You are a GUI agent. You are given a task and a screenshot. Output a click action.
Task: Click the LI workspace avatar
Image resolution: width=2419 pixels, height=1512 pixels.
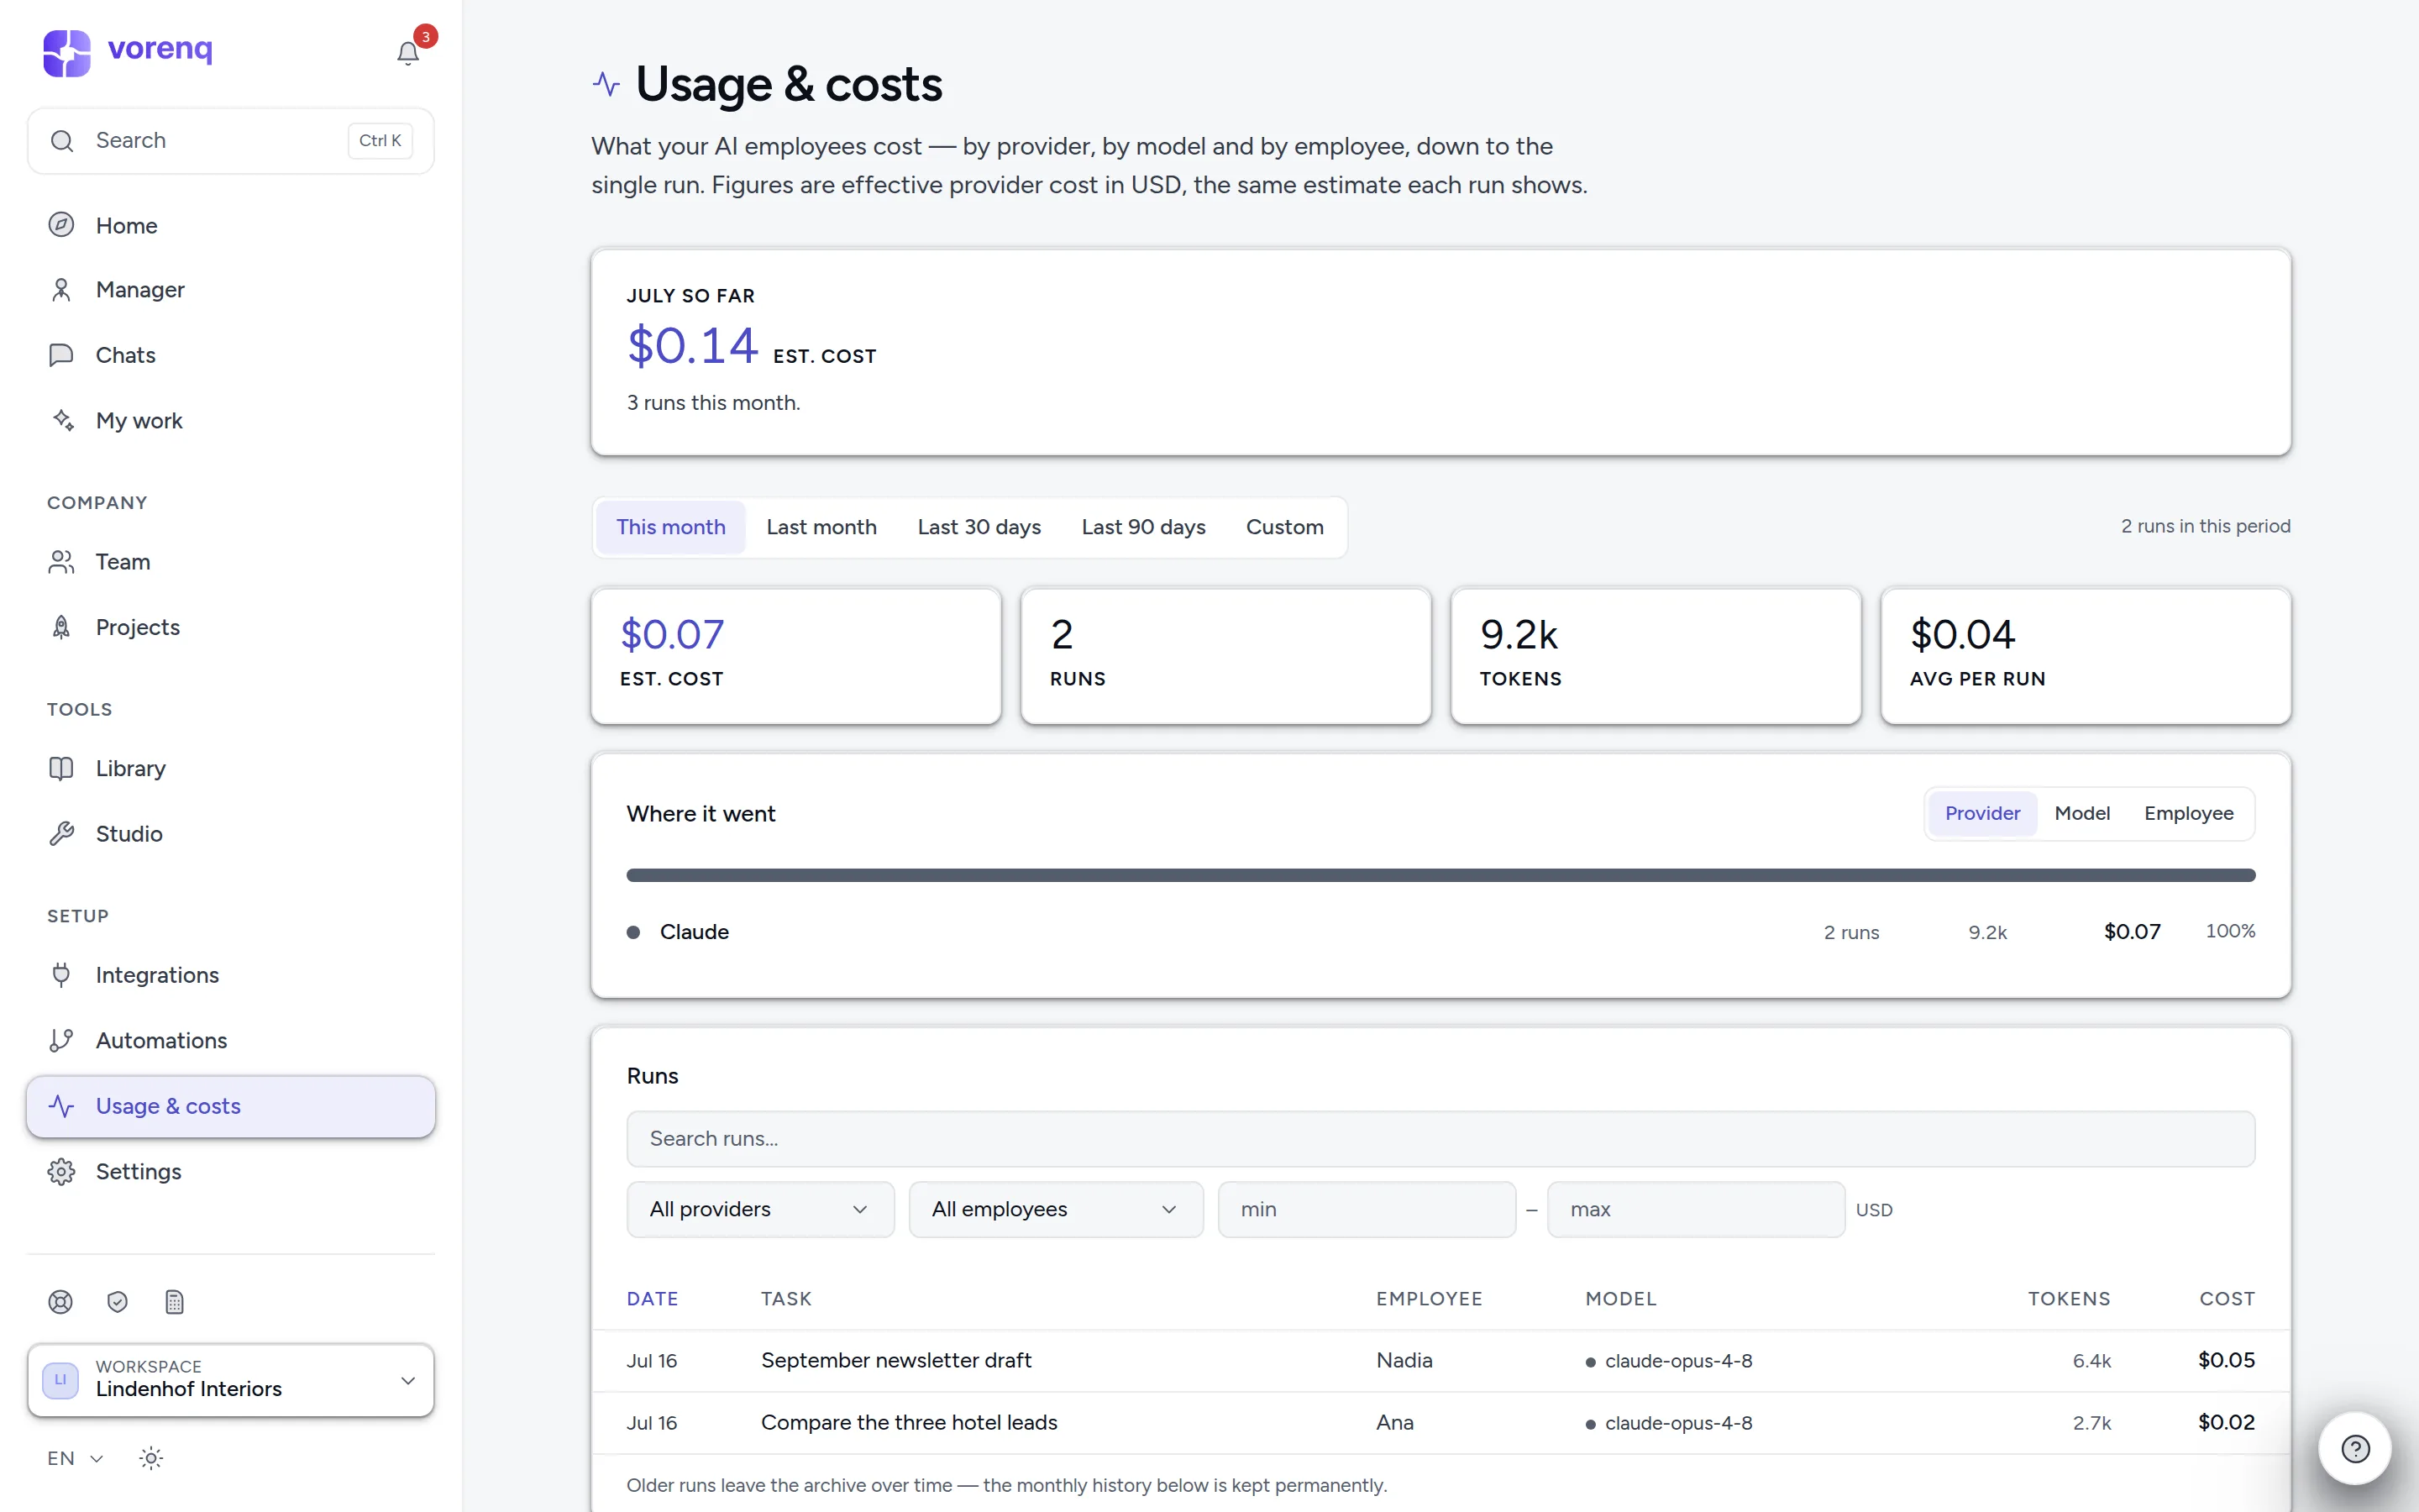click(60, 1380)
